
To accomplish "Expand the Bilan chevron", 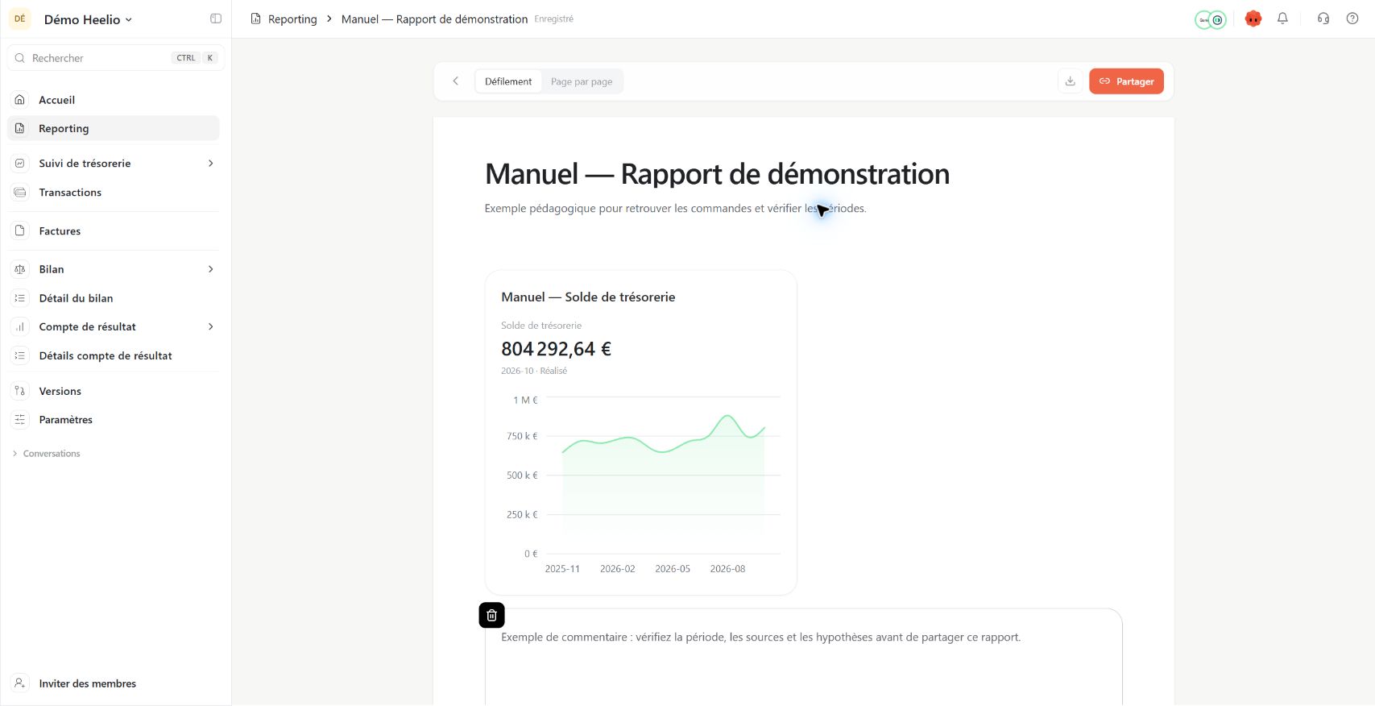I will click(x=211, y=269).
